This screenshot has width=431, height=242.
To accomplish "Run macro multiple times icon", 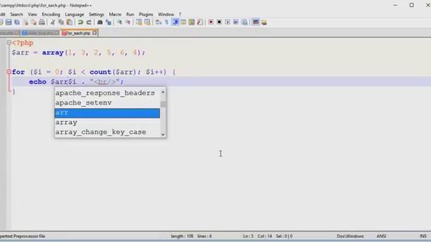I will pyautogui.click(x=236, y=22).
